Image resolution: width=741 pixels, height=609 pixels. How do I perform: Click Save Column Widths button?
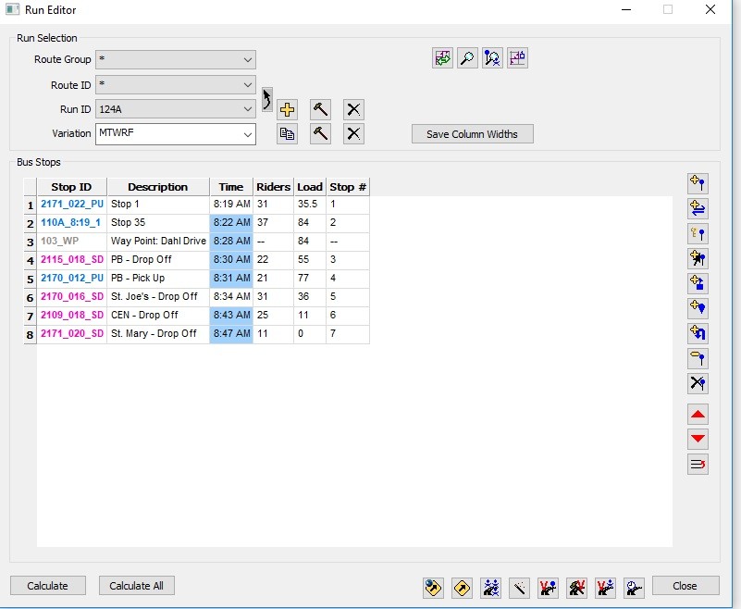473,134
